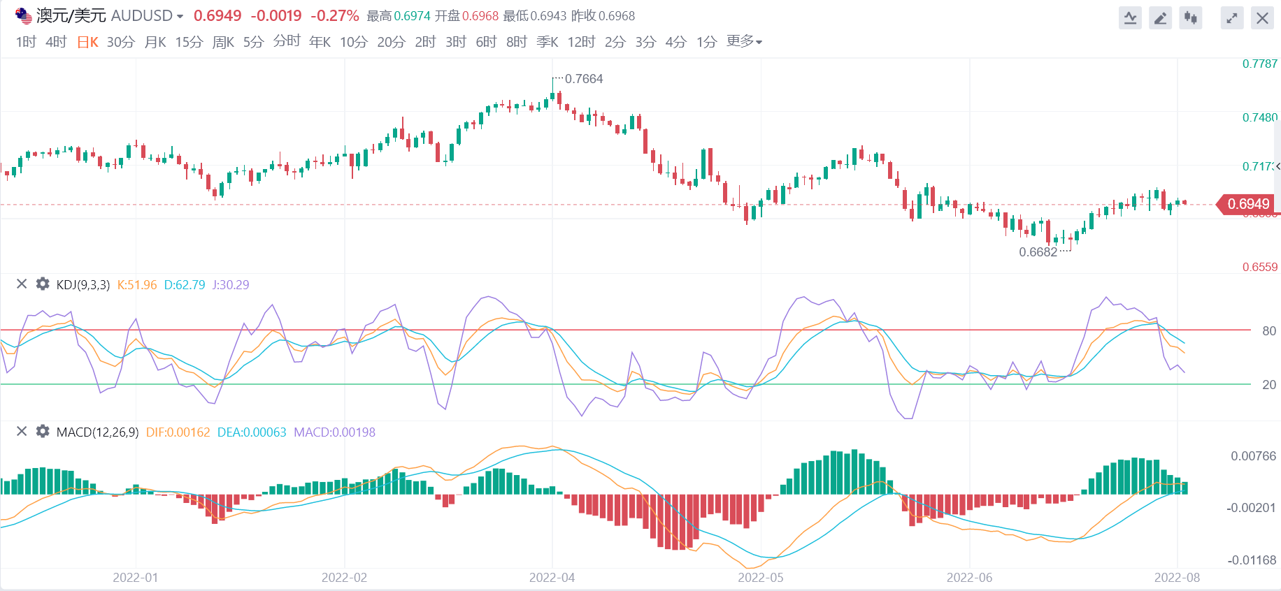Expand the 更多 timeframe dropdown

[744, 41]
